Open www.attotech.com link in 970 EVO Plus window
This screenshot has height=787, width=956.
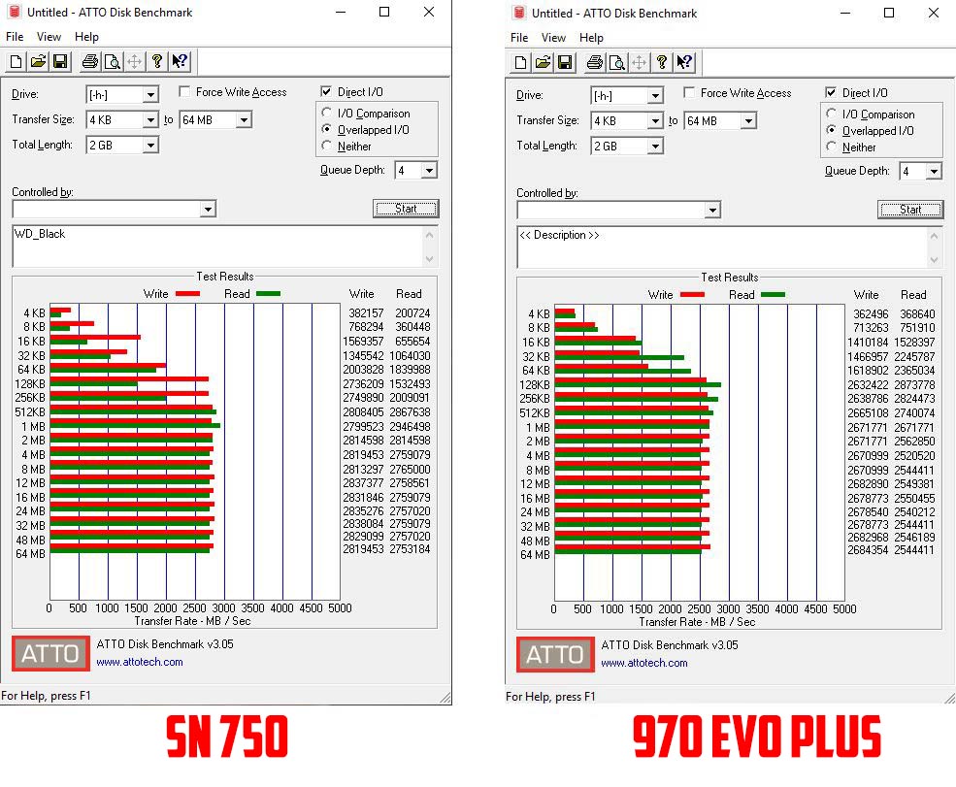(x=644, y=663)
